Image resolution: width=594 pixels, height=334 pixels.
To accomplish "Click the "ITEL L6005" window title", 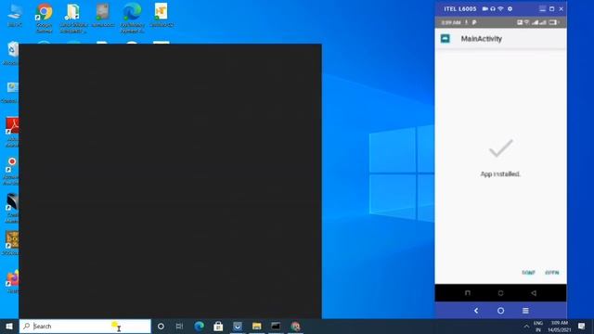I will tap(460, 8).
